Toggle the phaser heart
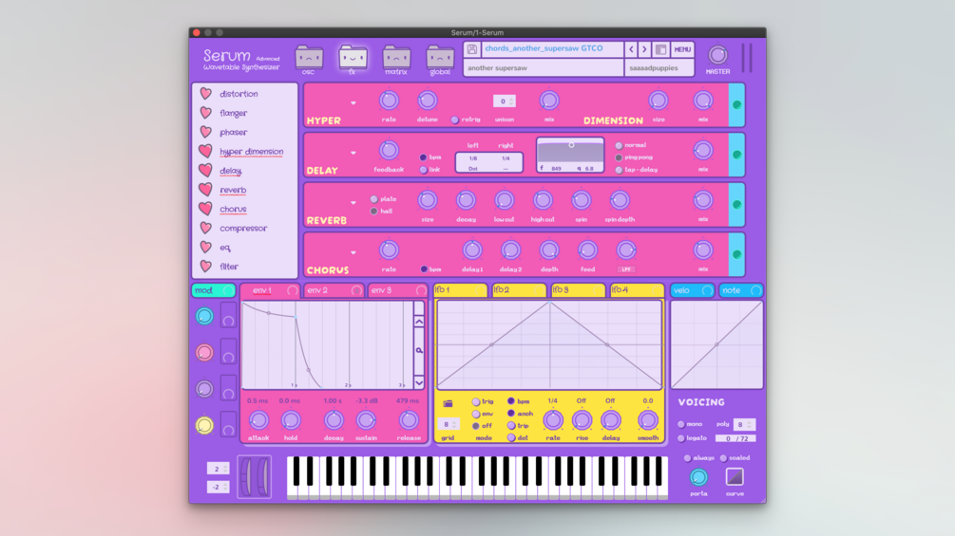This screenshot has height=536, width=955. [x=206, y=132]
